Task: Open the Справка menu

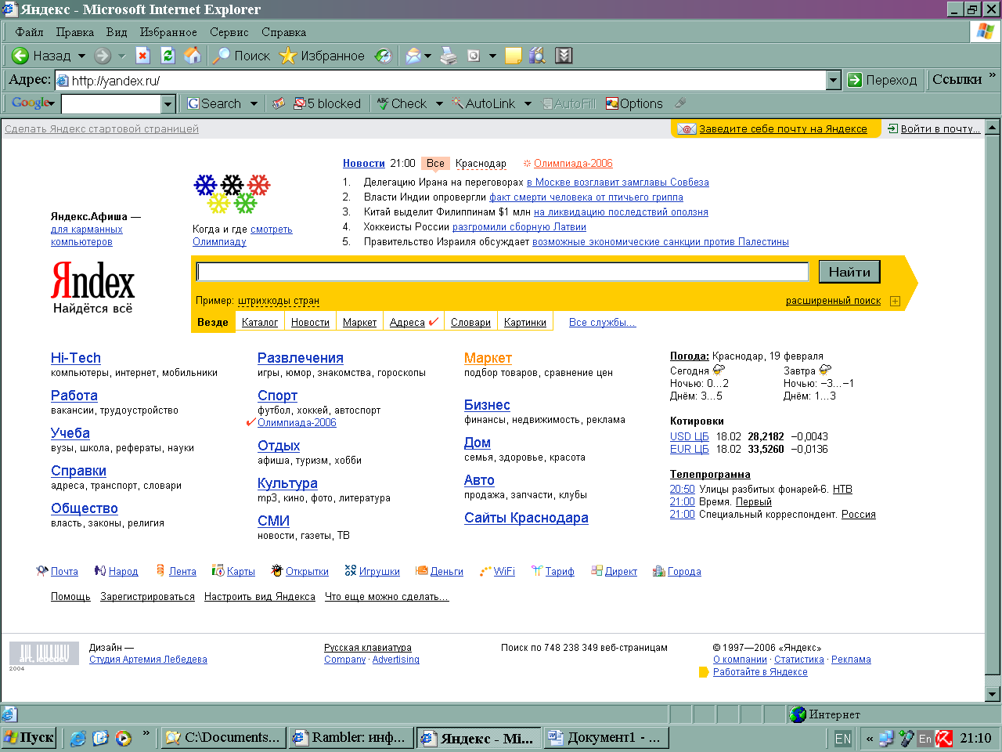Action: (x=283, y=32)
